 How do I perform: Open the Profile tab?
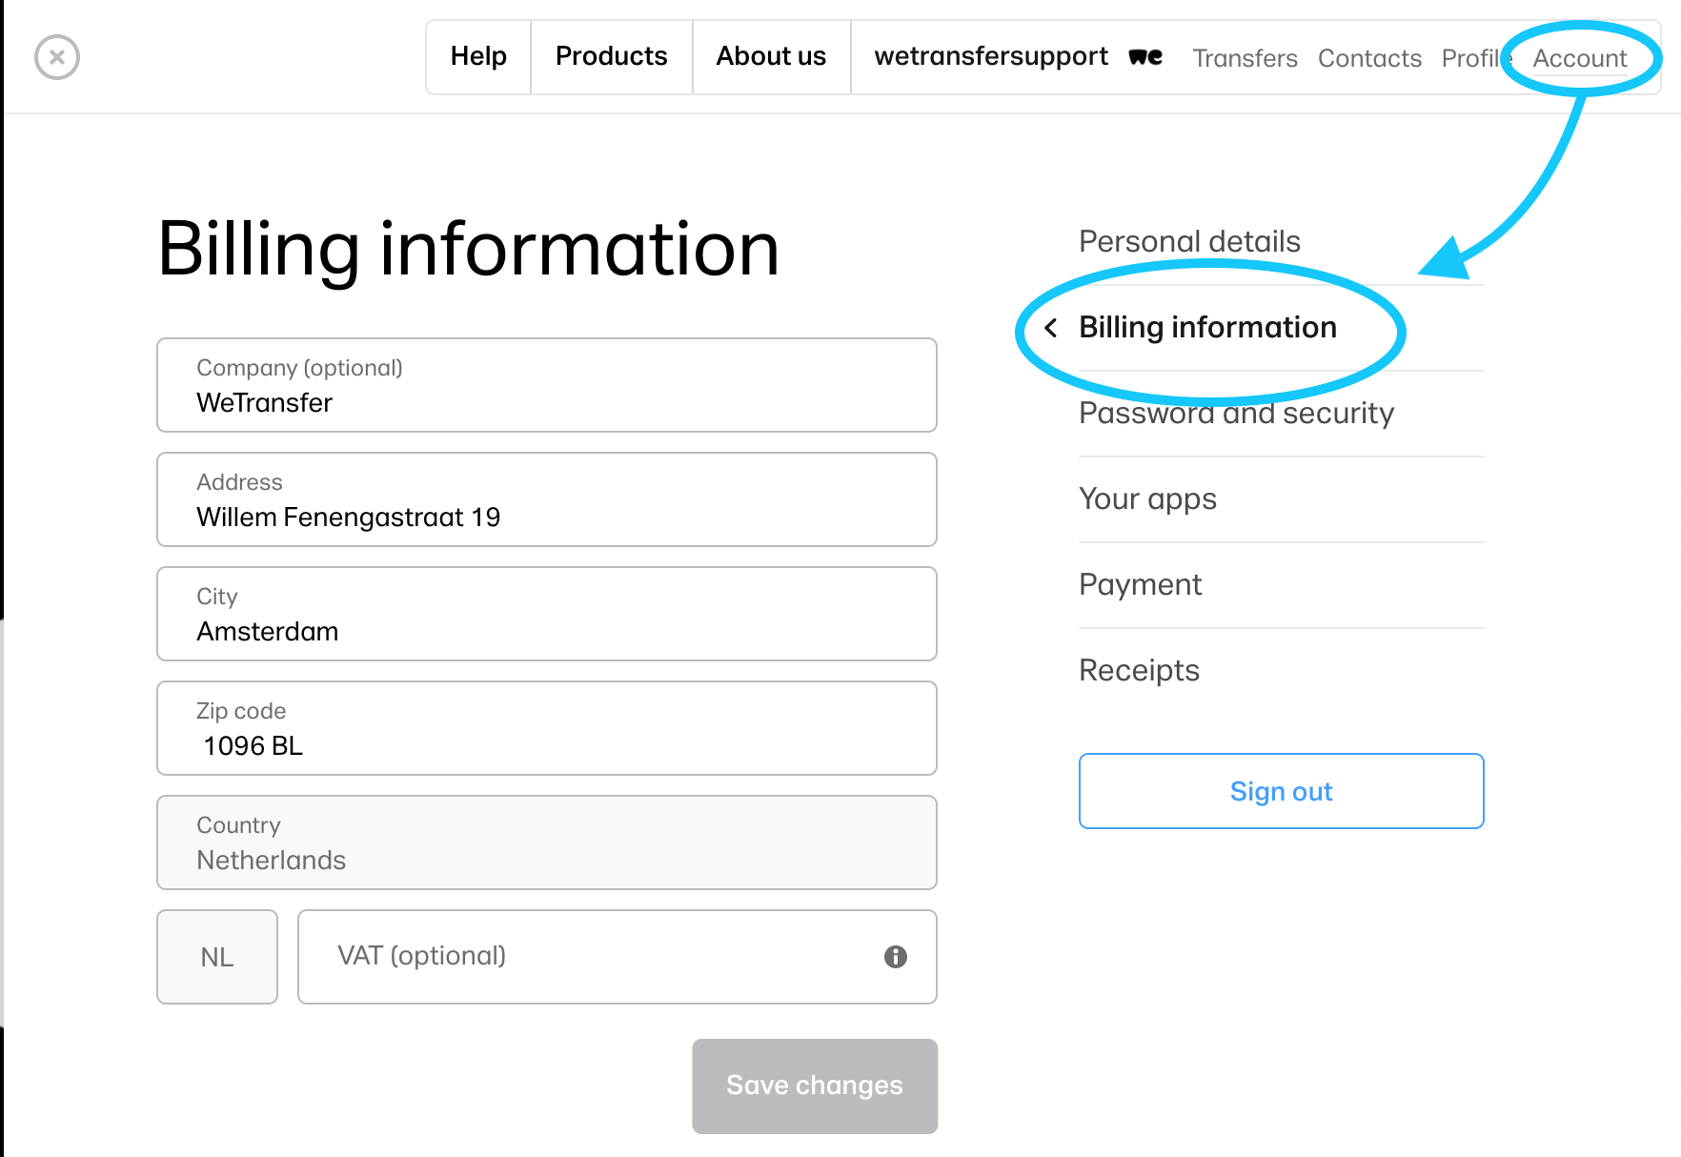point(1475,59)
